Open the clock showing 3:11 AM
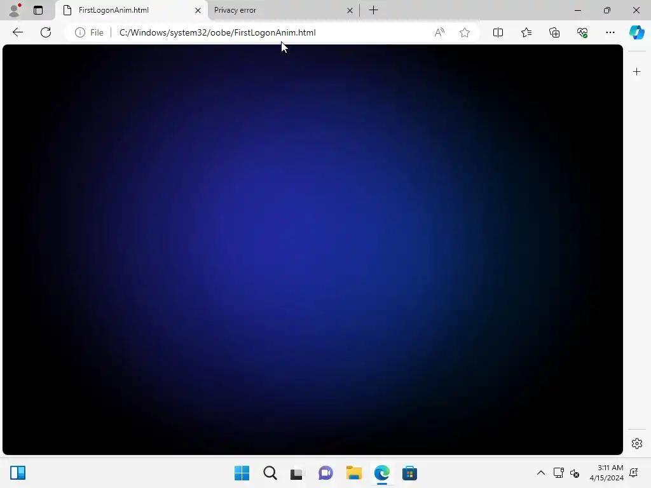The width and height of the screenshot is (651, 488). click(x=606, y=473)
